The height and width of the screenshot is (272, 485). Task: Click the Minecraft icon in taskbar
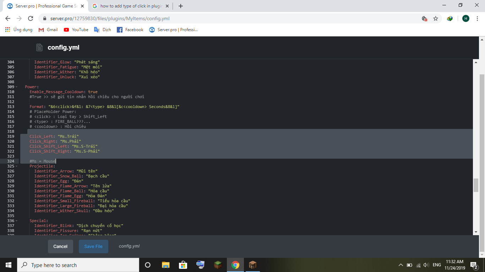[x=218, y=265]
